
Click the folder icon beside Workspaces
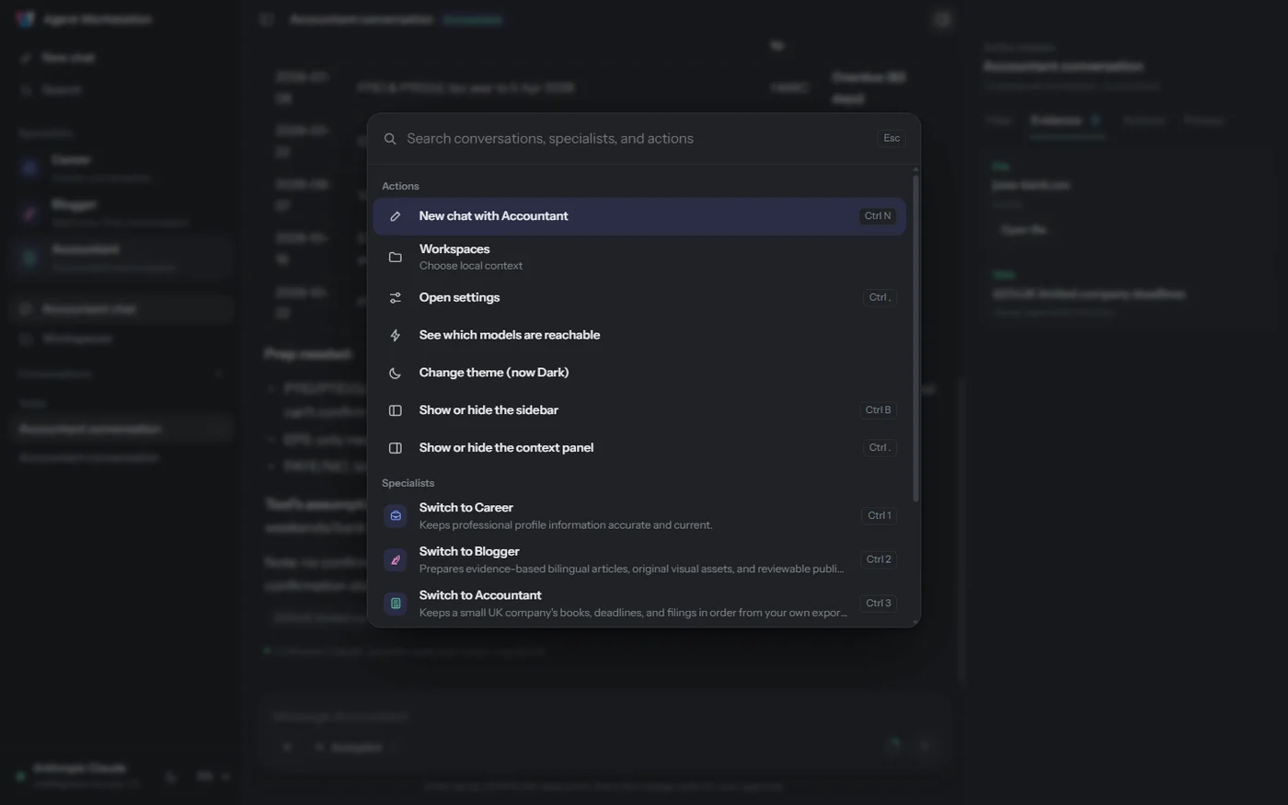tap(396, 257)
